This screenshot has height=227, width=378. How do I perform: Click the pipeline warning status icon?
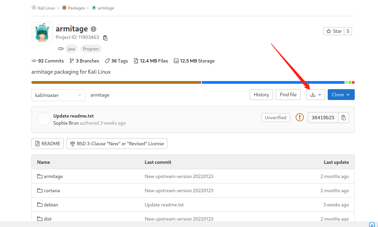pyautogui.click(x=299, y=118)
